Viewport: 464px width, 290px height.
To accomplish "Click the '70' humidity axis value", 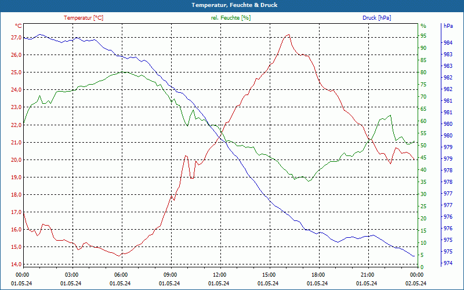I will click(x=423, y=97).
